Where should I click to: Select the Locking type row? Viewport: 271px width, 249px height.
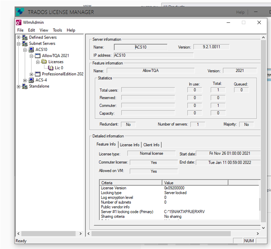[x=179, y=193]
